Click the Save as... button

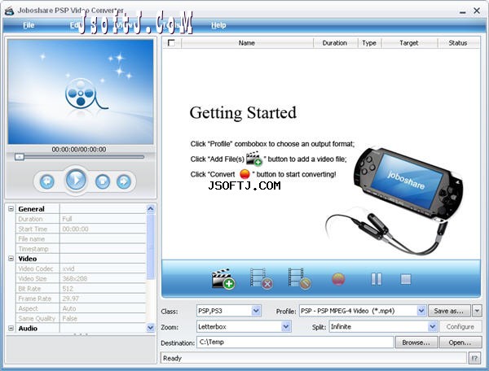(x=449, y=311)
